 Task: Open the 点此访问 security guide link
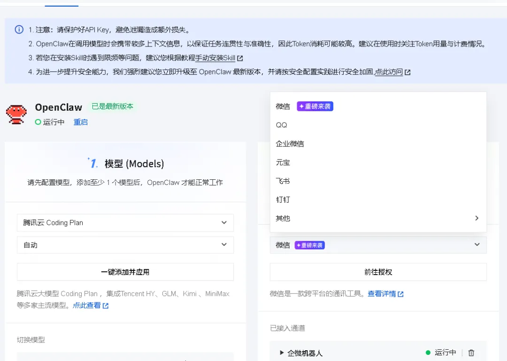coord(389,72)
